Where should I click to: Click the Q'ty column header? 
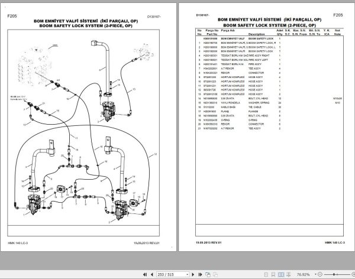280,34
